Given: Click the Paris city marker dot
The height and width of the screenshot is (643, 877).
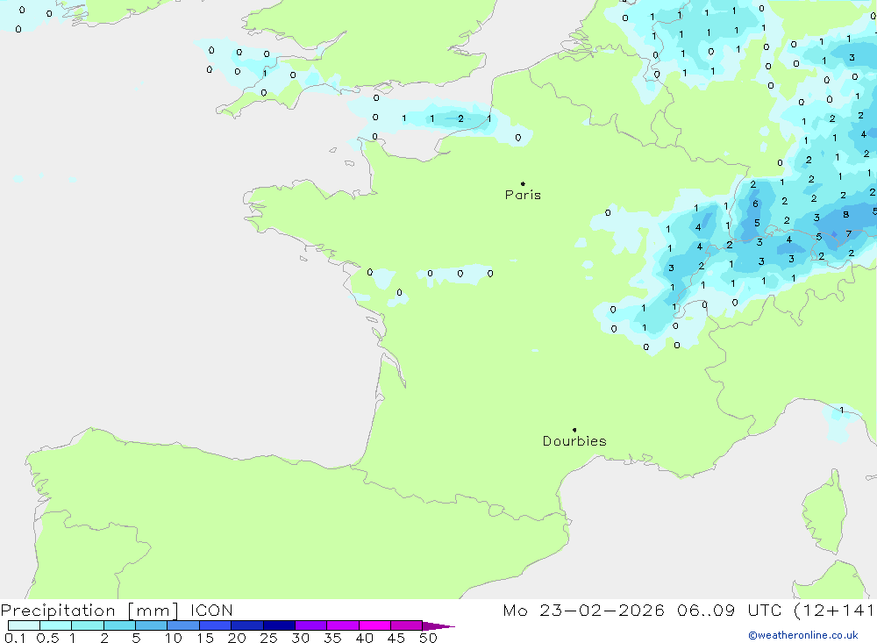Looking at the screenshot, I should click(x=523, y=183).
